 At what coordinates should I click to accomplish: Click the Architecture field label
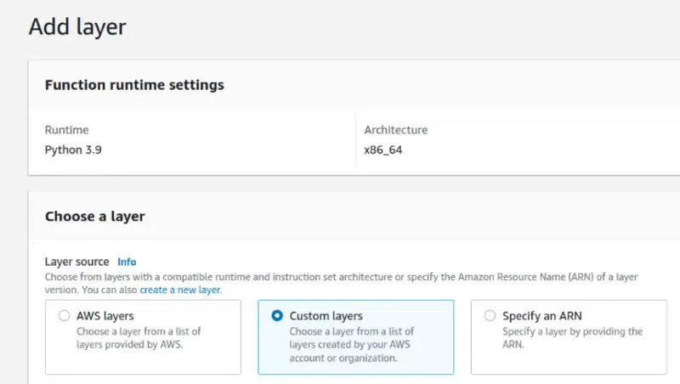(395, 130)
